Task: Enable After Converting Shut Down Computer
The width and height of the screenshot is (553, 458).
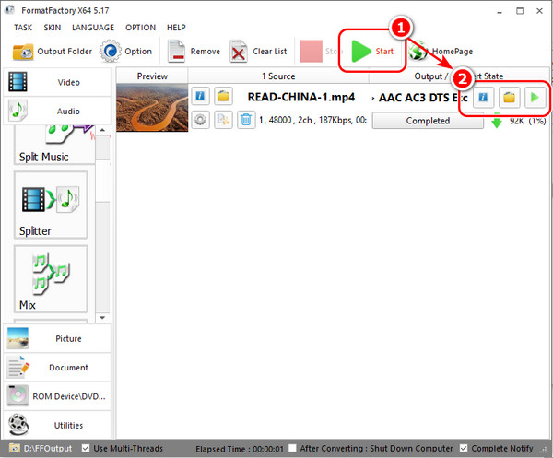Action: click(x=292, y=448)
